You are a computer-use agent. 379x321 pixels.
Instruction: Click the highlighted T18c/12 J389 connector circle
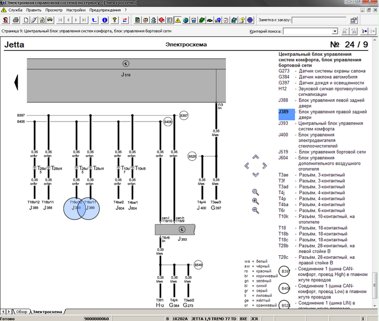click(74, 209)
